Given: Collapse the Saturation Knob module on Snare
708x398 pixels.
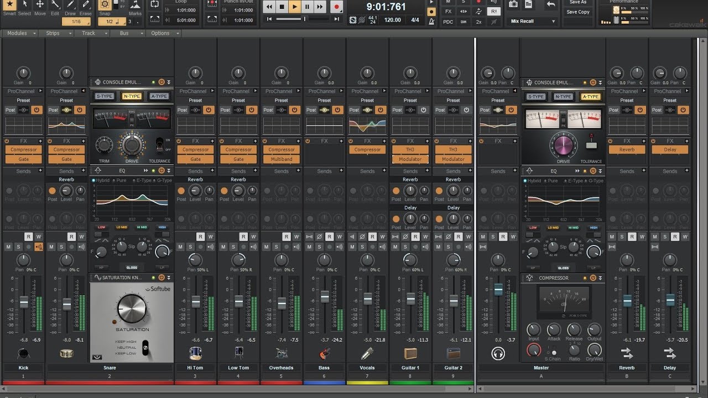Looking at the screenshot, I should [169, 277].
